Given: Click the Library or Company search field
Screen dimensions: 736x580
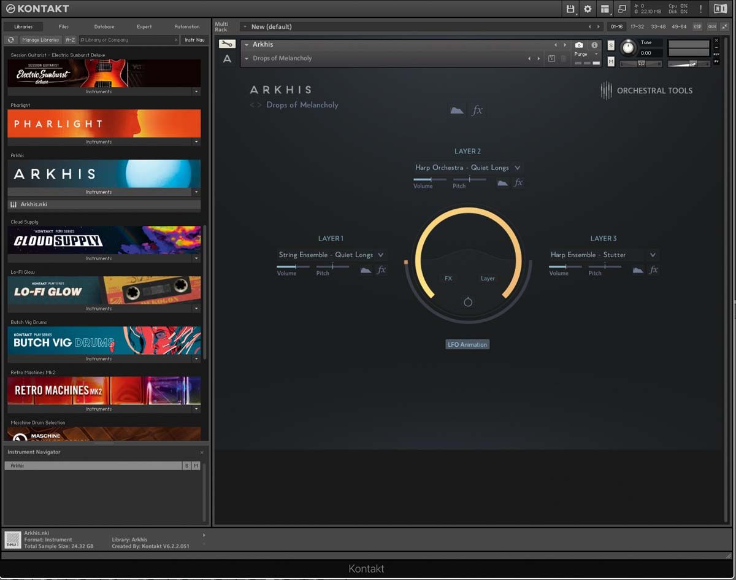Looking at the screenshot, I should pyautogui.click(x=129, y=39).
